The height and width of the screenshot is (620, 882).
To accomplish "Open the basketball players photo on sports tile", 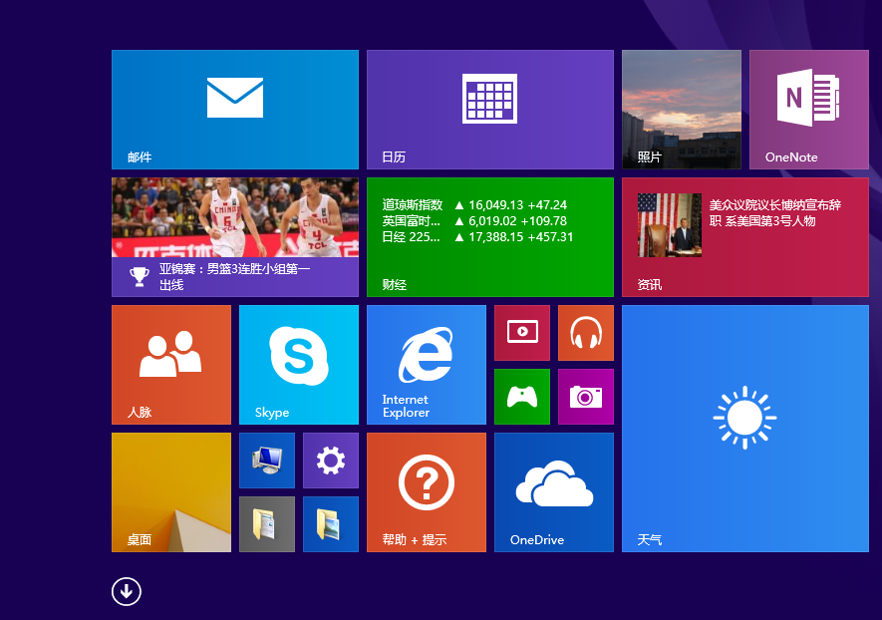I will (x=235, y=217).
